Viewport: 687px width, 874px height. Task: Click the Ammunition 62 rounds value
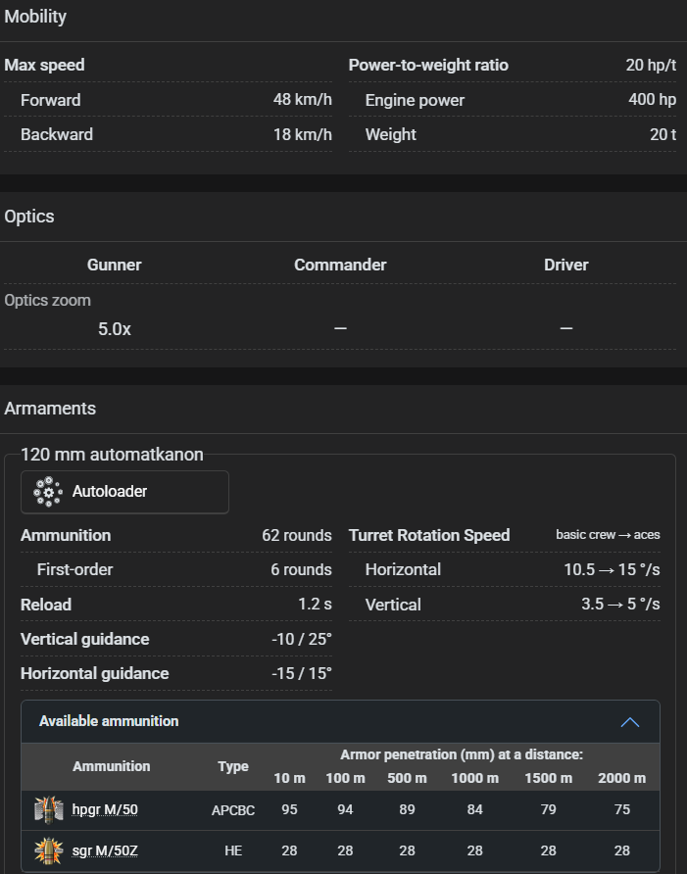point(297,536)
